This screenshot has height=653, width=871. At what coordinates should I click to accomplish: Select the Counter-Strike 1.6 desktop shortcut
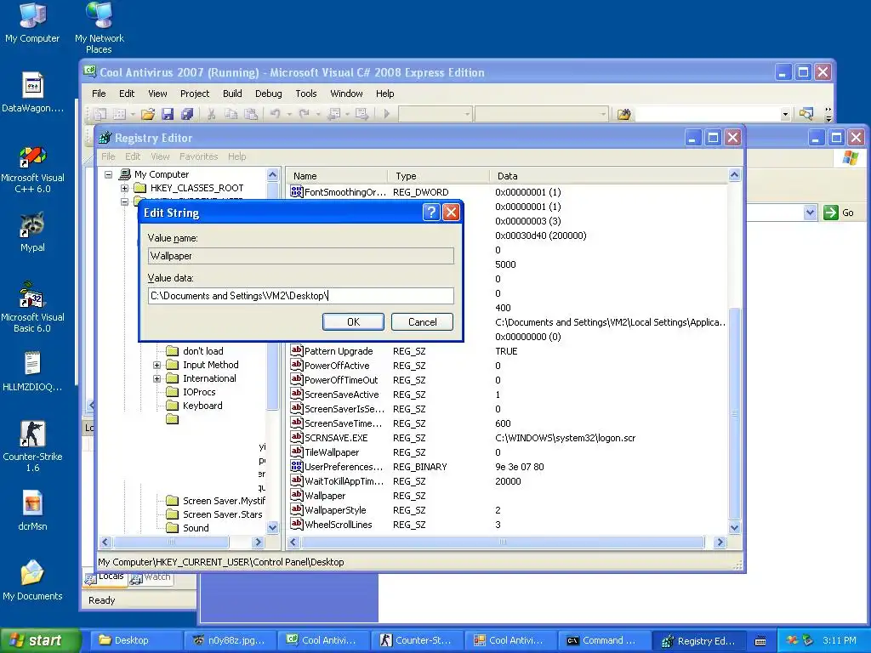coord(32,446)
